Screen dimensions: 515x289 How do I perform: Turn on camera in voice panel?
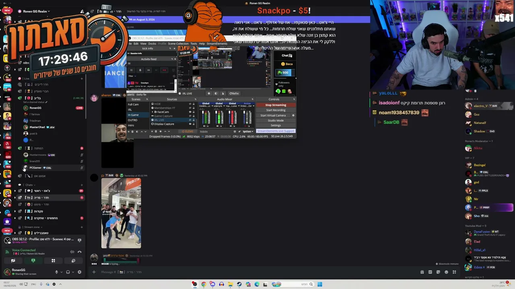(13, 261)
